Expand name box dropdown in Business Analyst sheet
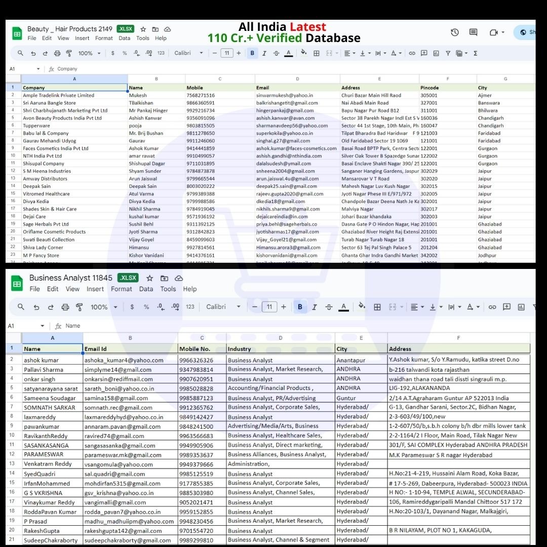The image size is (547, 547). (42, 326)
